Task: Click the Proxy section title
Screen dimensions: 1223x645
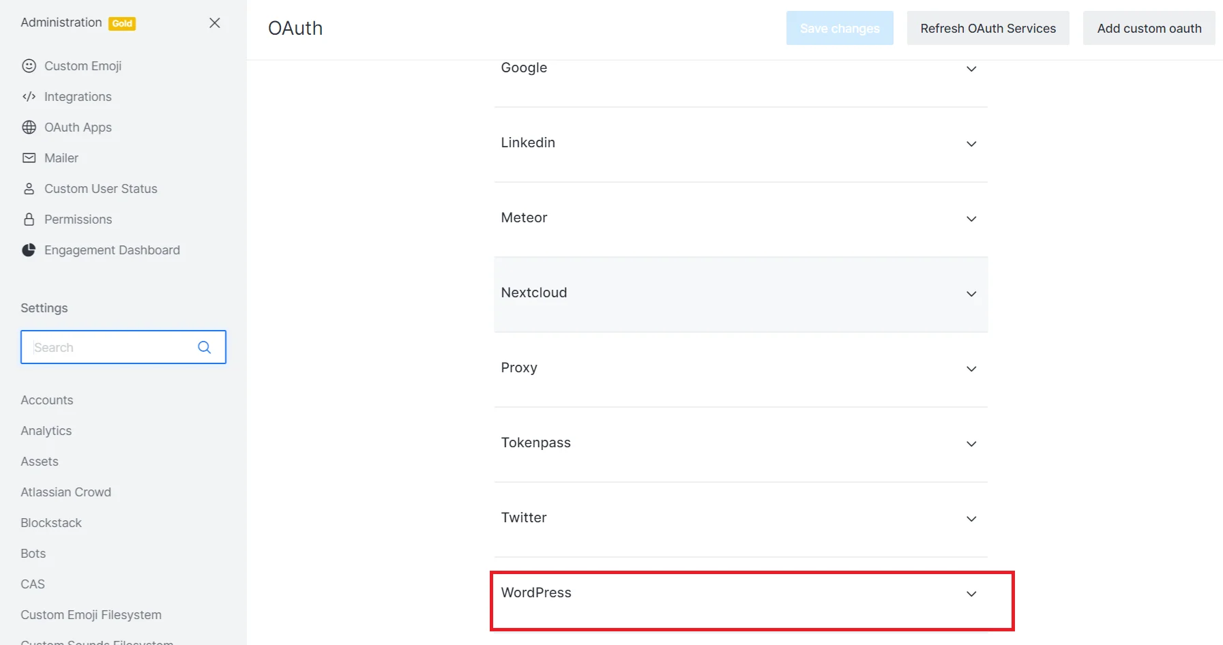Action: pos(519,367)
